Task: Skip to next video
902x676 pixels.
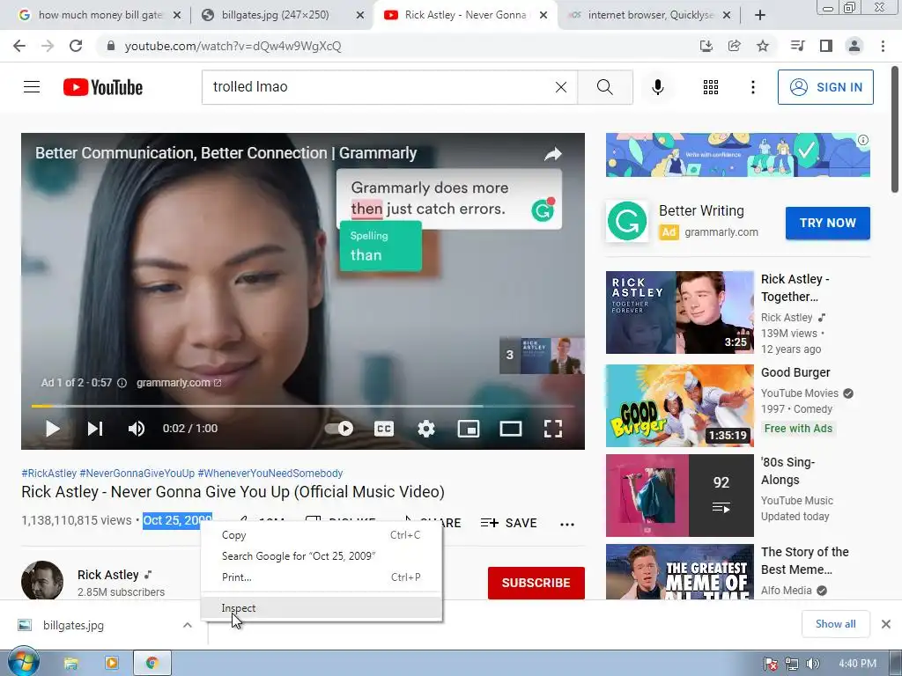Action: (95, 429)
